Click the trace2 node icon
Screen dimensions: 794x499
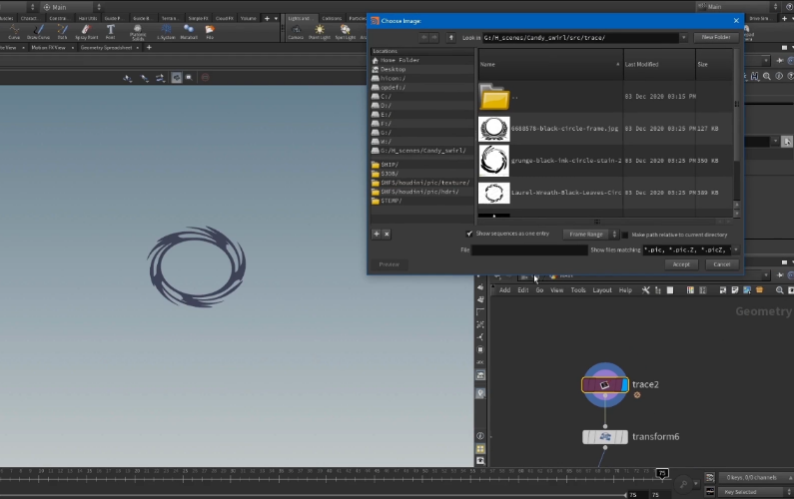tap(604, 384)
